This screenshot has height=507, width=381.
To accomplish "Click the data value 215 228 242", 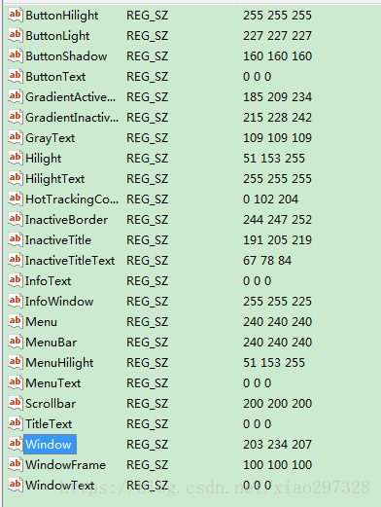I will (x=277, y=118).
